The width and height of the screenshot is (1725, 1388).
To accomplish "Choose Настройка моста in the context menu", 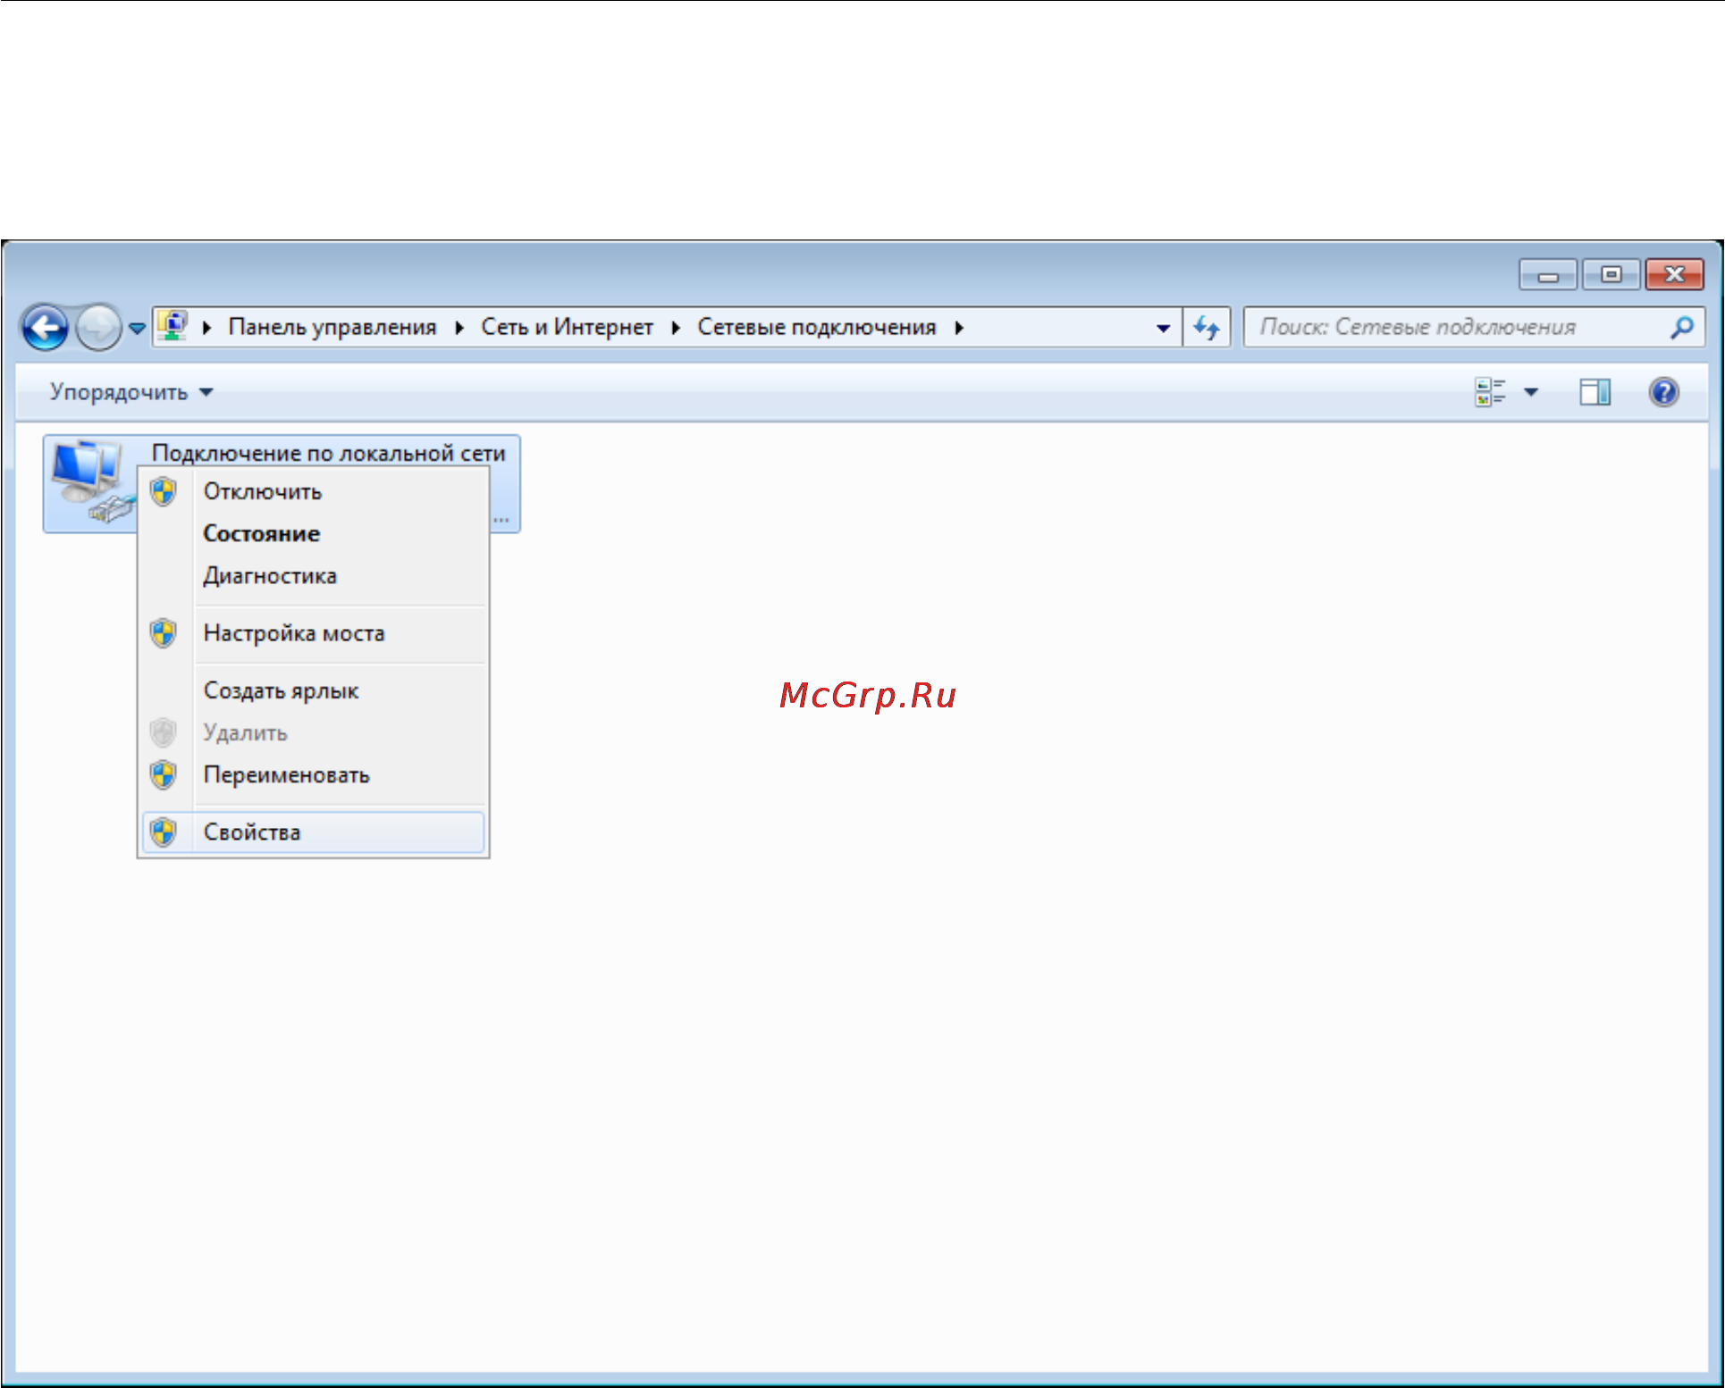I will 313,633.
